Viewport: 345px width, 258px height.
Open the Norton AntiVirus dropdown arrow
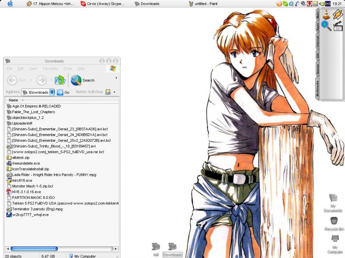tap(114, 92)
